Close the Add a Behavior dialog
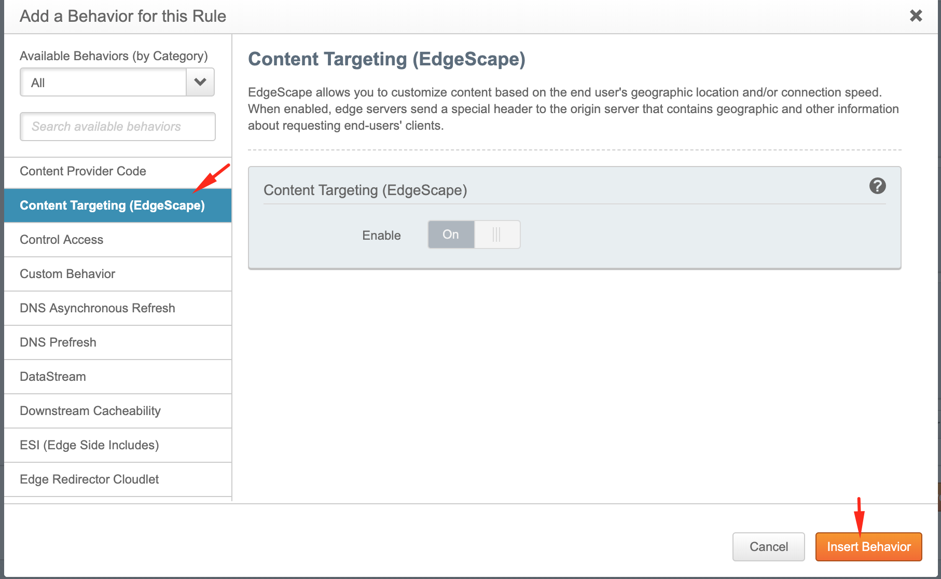 click(916, 16)
